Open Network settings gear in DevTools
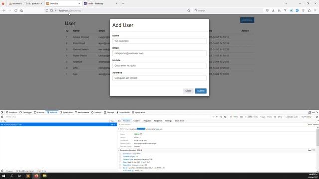319x179 pixels. click(317, 117)
